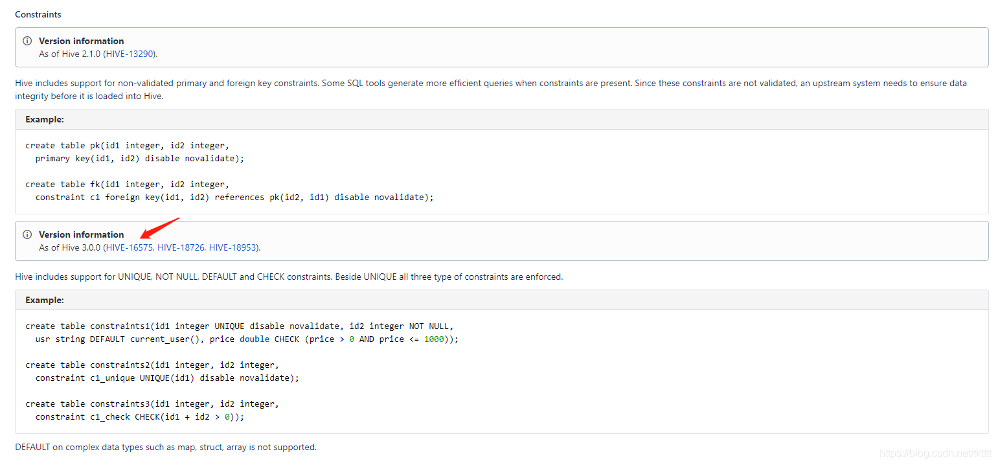The height and width of the screenshot is (465, 998).
Task: Click the 'constraint c1_unique UNIQUE(id1)' code line
Action: click(x=167, y=378)
